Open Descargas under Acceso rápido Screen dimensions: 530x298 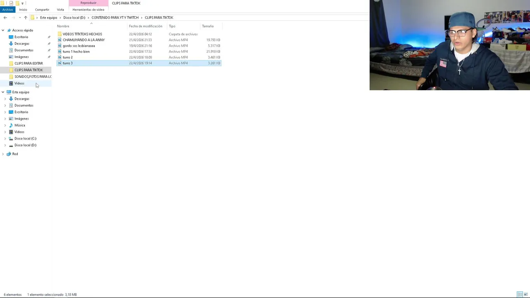click(22, 43)
